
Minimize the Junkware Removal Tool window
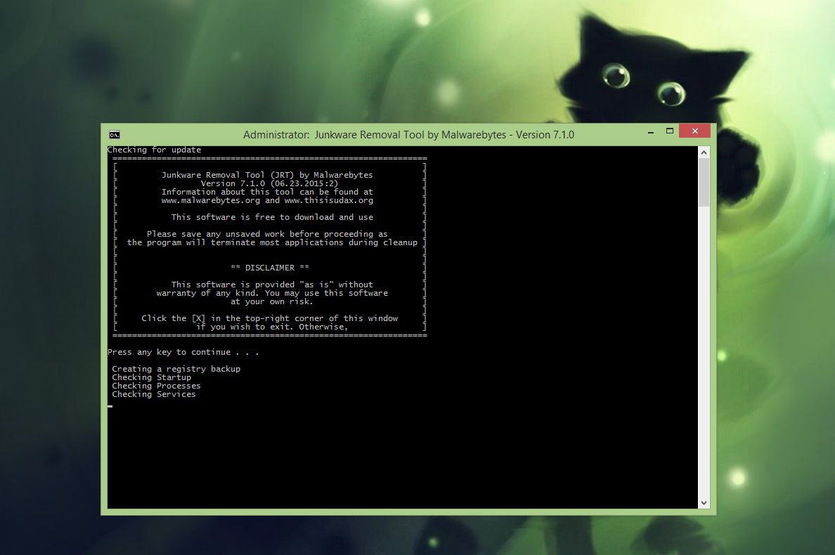(x=650, y=131)
